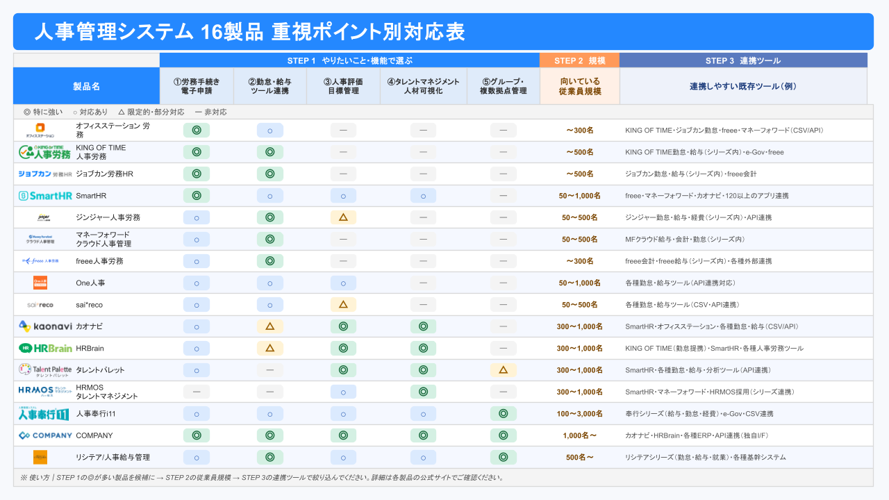Click the STEP 1 やりたいこと・機能で選ぶ header
The image size is (889, 500).
pyautogui.click(x=350, y=60)
